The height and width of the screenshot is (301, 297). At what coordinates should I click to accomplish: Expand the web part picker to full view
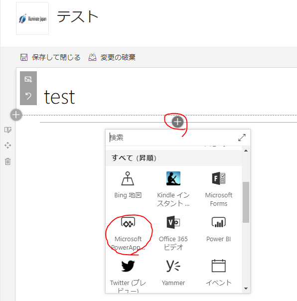click(242, 138)
